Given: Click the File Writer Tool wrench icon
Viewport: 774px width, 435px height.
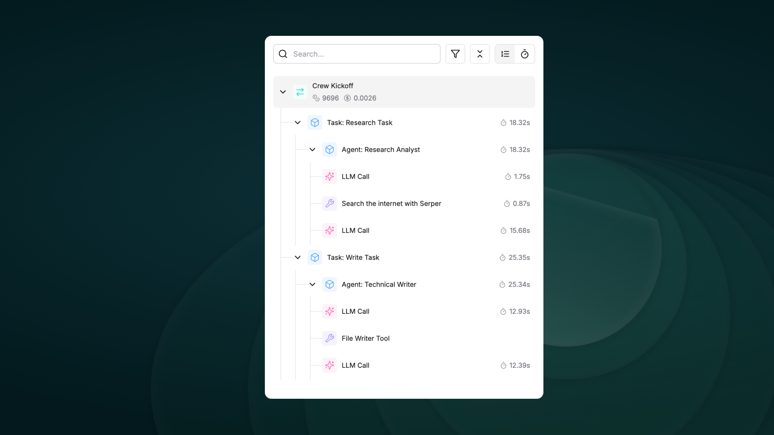Looking at the screenshot, I should pos(329,338).
